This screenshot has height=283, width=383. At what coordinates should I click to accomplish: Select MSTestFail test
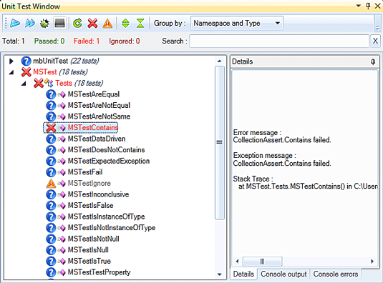coord(85,172)
